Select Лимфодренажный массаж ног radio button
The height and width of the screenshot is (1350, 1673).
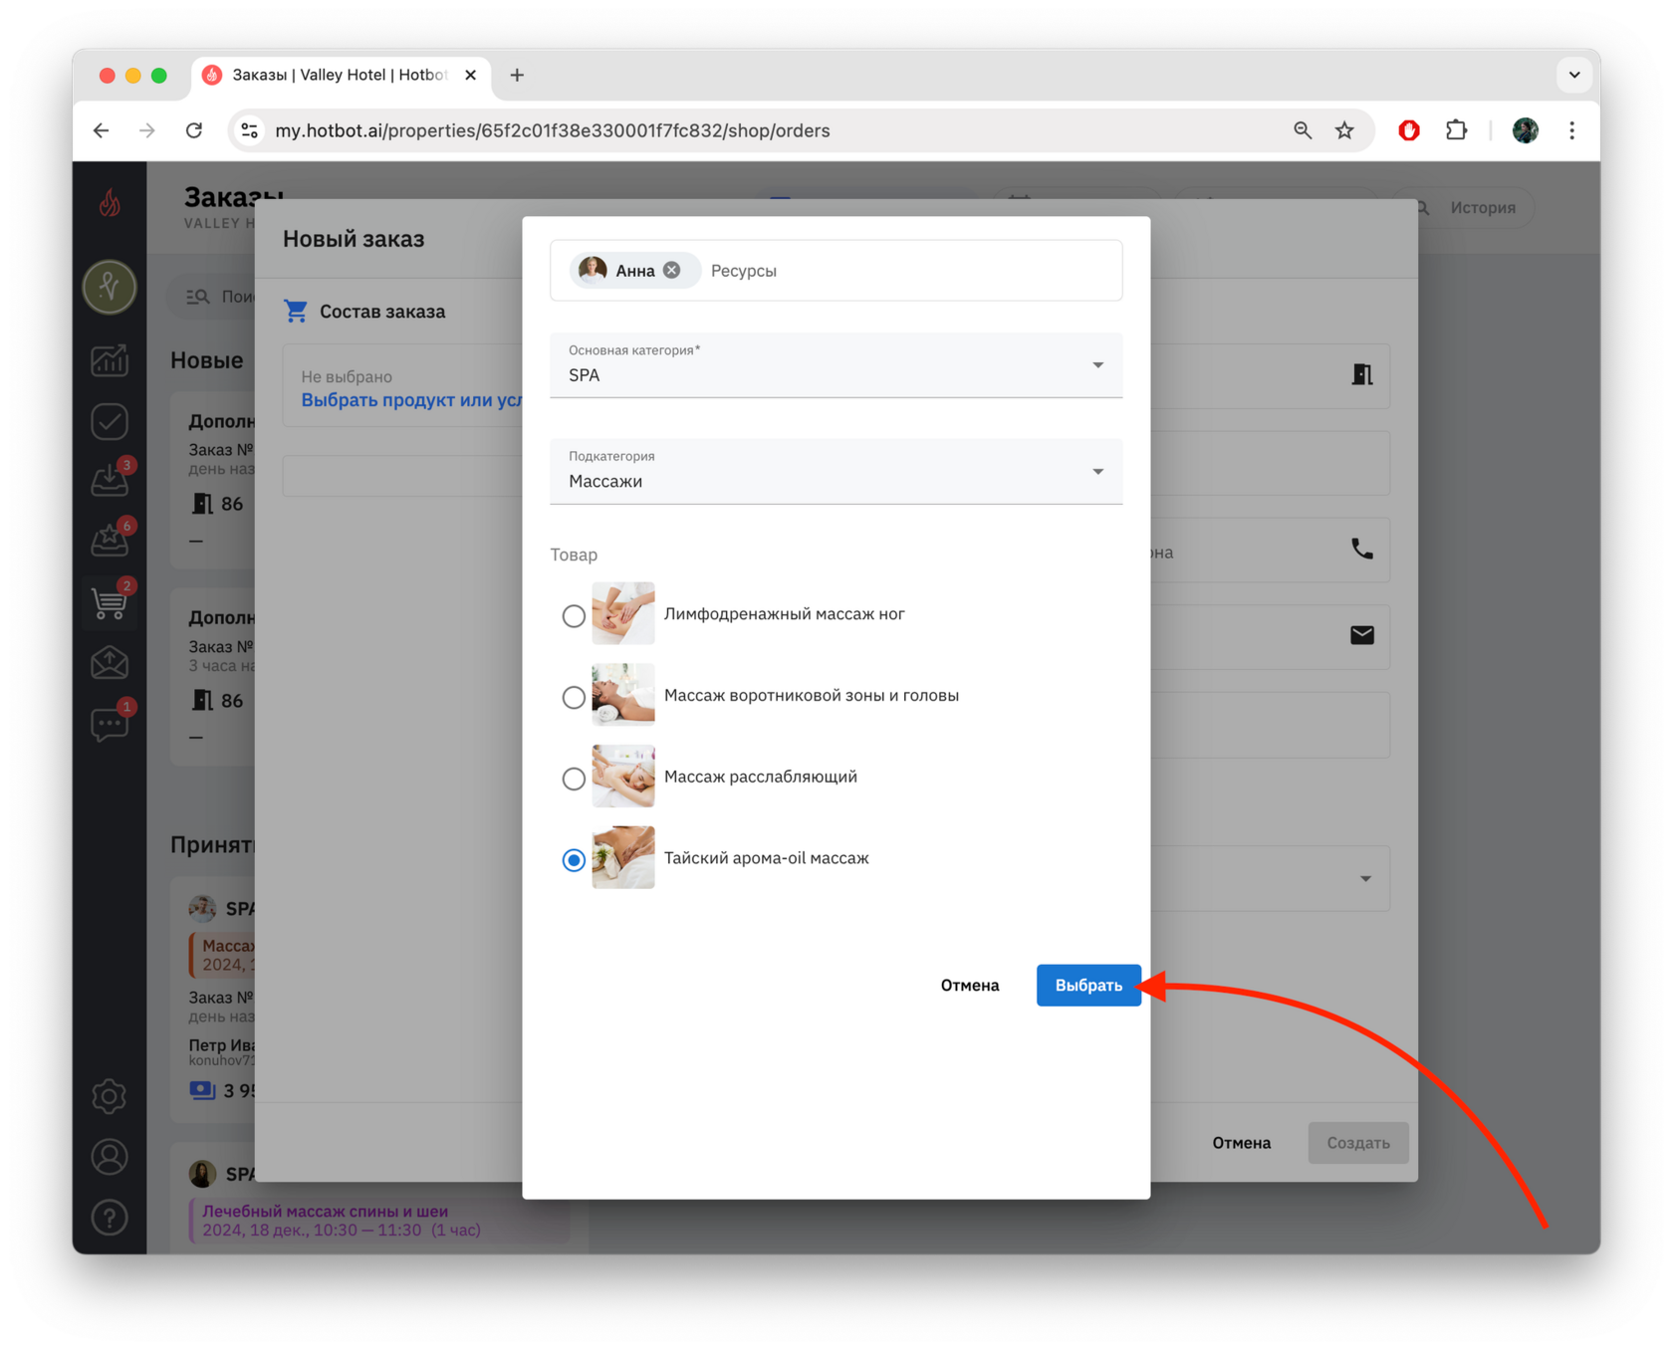pos(574,616)
